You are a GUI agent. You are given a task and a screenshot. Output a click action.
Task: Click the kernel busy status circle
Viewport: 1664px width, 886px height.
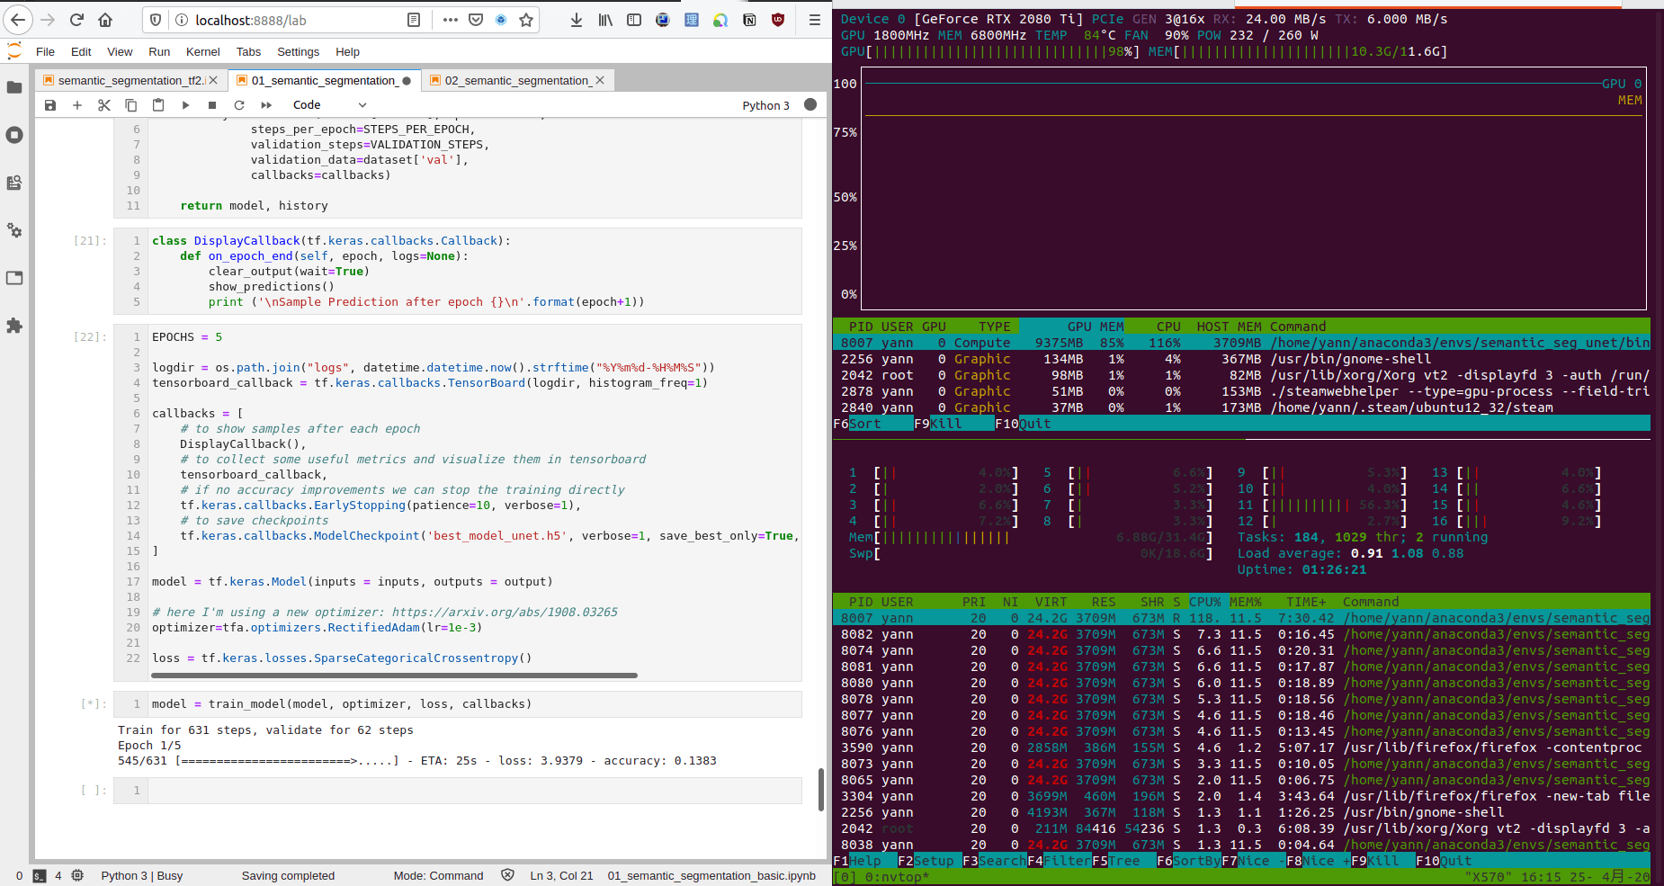pyautogui.click(x=810, y=104)
